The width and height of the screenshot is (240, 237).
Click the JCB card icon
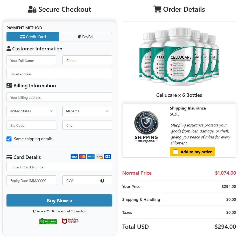pyautogui.click(x=108, y=157)
